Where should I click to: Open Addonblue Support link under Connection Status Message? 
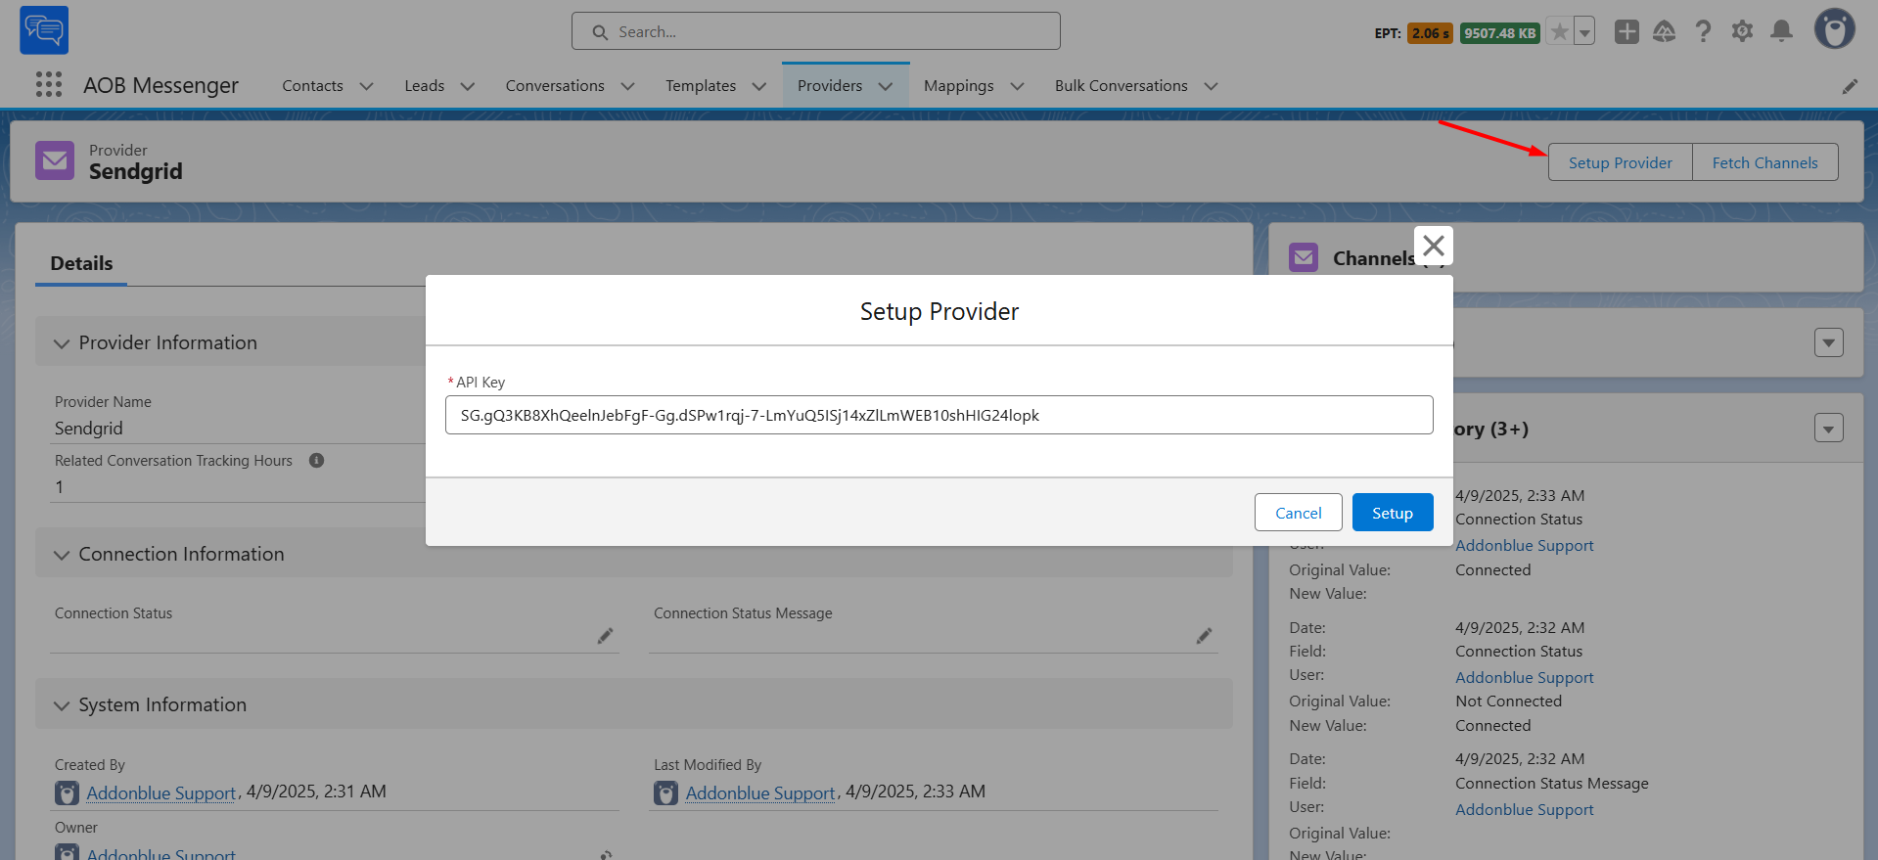[x=1525, y=809]
